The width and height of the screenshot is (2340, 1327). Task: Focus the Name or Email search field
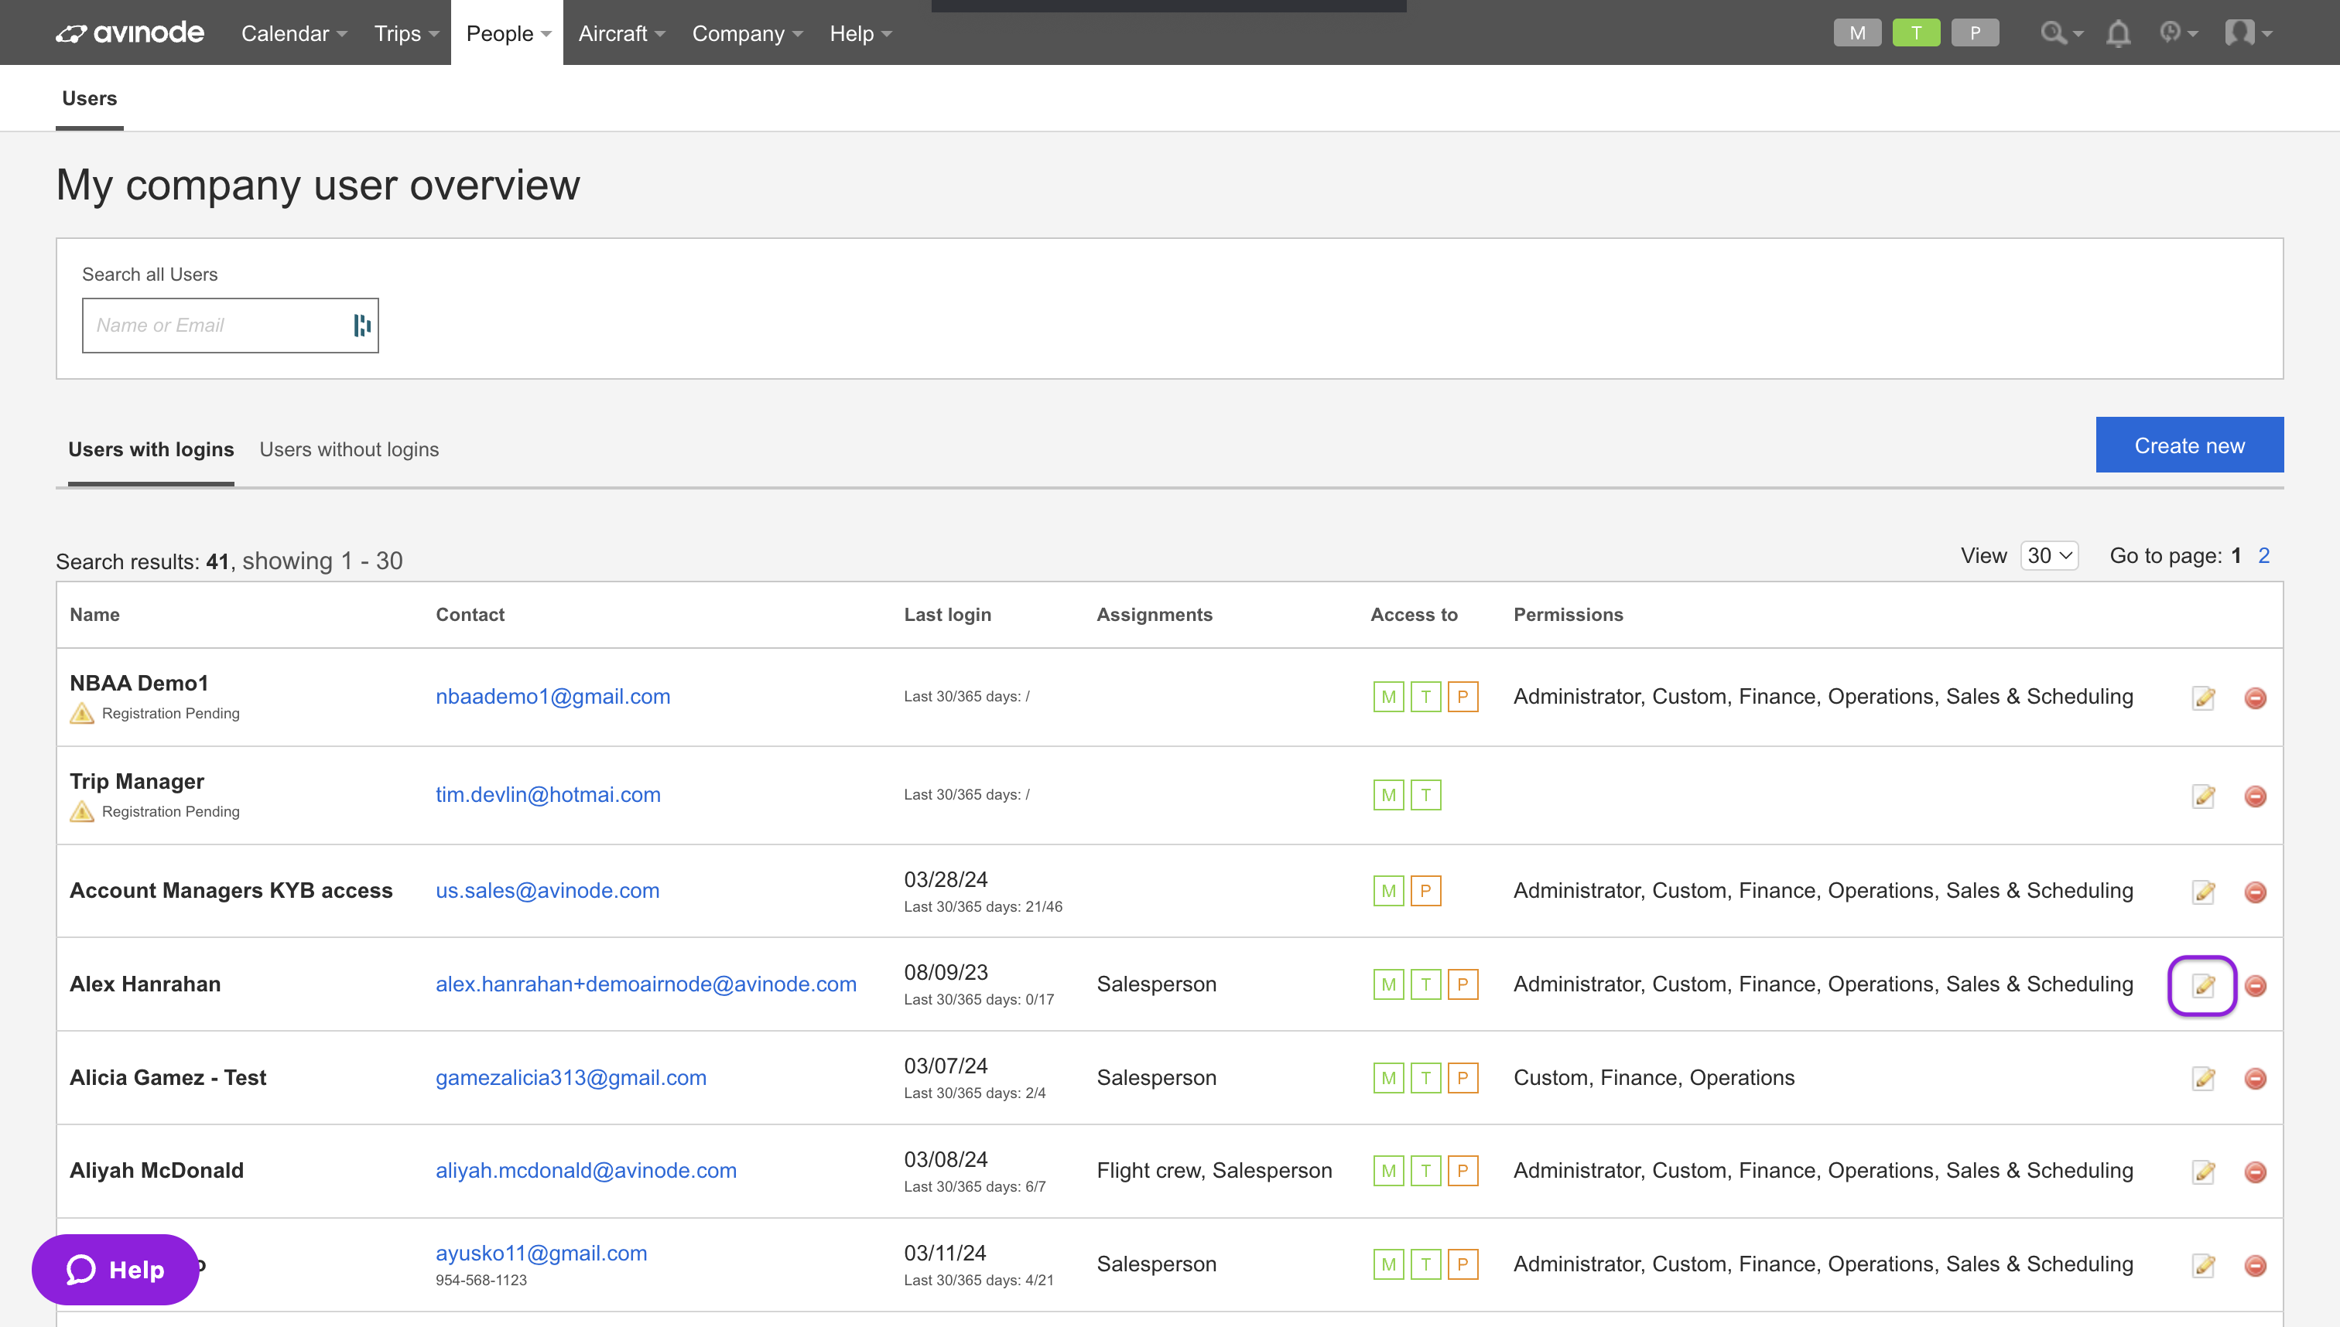(x=230, y=326)
